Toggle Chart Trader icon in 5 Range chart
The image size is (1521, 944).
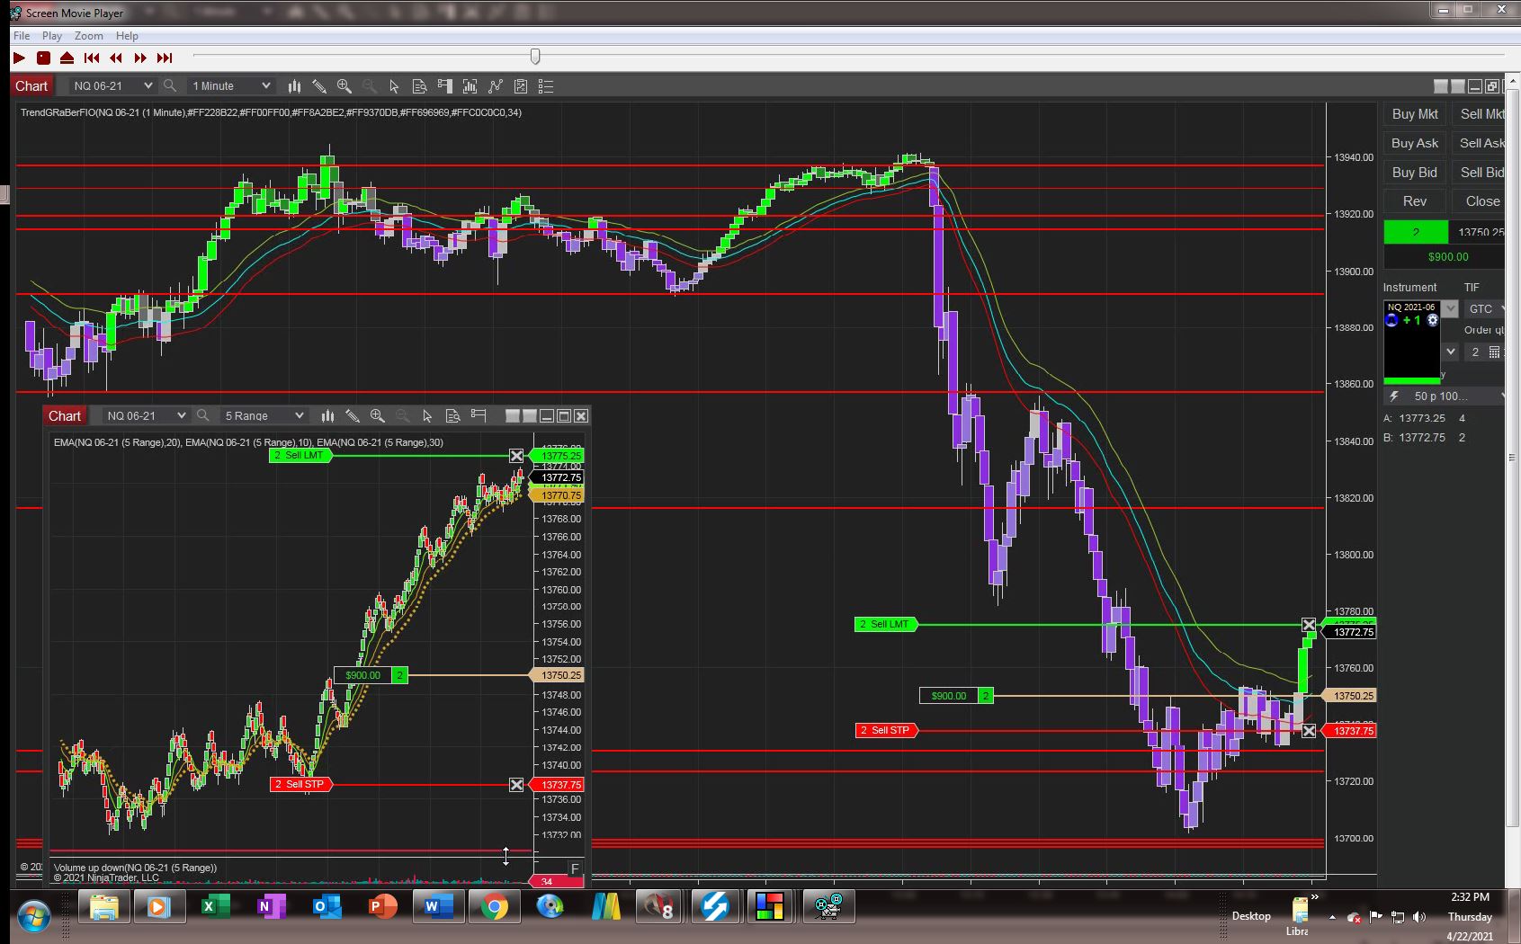coord(479,415)
